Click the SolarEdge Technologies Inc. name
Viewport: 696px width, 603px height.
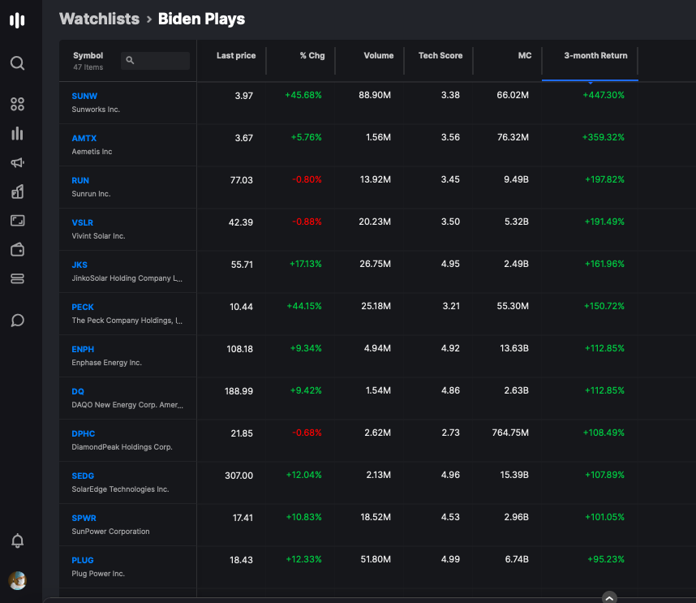tap(120, 489)
